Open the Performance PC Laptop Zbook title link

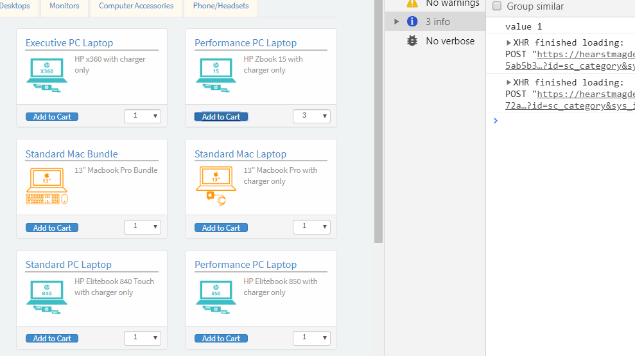(245, 43)
